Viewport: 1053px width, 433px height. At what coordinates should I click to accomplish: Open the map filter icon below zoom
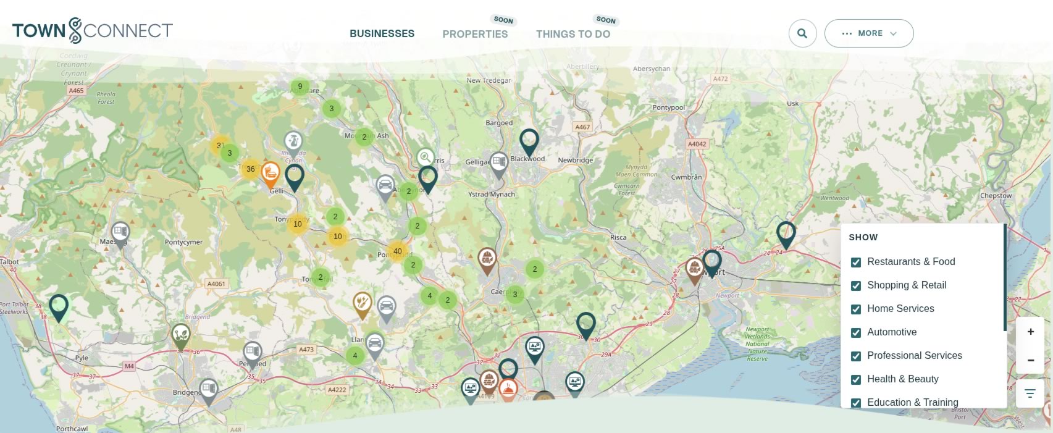coord(1030,393)
